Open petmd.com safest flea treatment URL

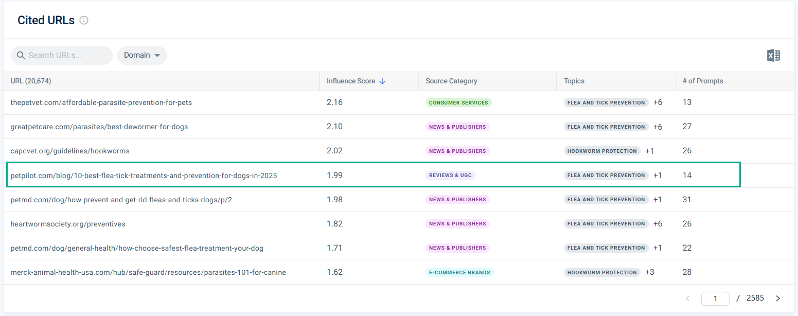pos(137,248)
